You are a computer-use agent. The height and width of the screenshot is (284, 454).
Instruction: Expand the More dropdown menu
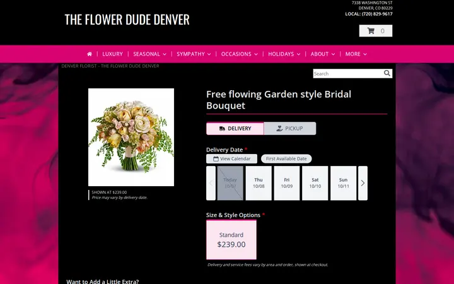(356, 54)
